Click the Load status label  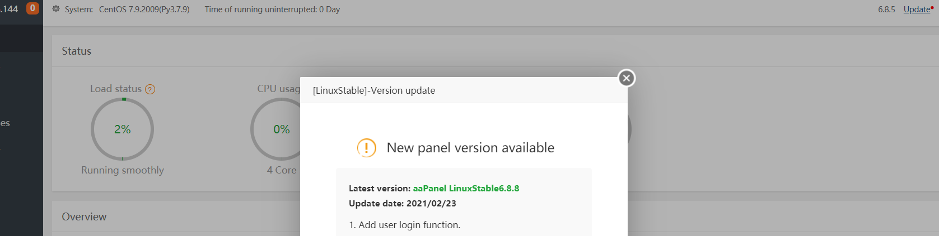tap(116, 89)
